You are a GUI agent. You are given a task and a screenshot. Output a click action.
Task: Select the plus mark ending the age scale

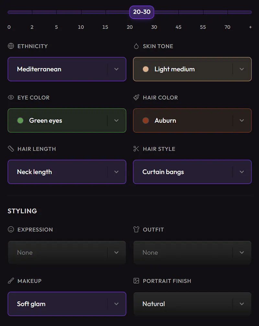pos(250,27)
